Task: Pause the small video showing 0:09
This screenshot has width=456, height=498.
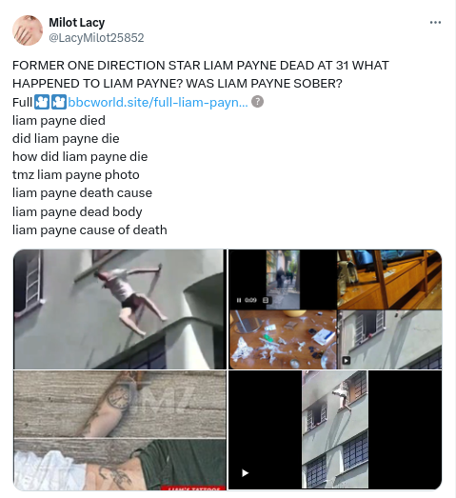Action: pyautogui.click(x=239, y=300)
